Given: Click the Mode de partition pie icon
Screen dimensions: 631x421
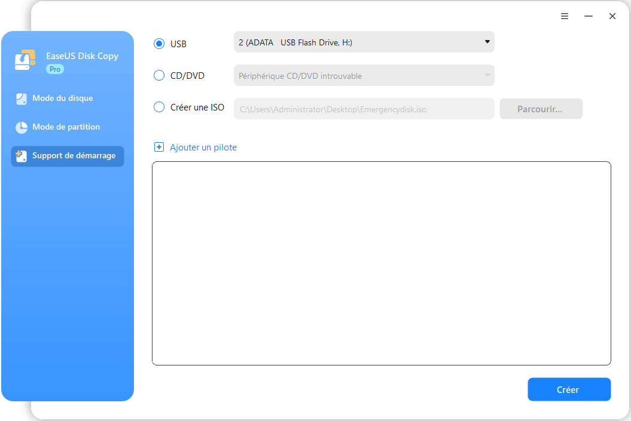Looking at the screenshot, I should [x=22, y=127].
